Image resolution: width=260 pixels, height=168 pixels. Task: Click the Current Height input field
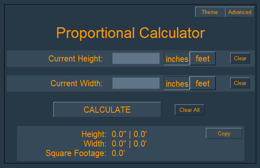pos(136,59)
